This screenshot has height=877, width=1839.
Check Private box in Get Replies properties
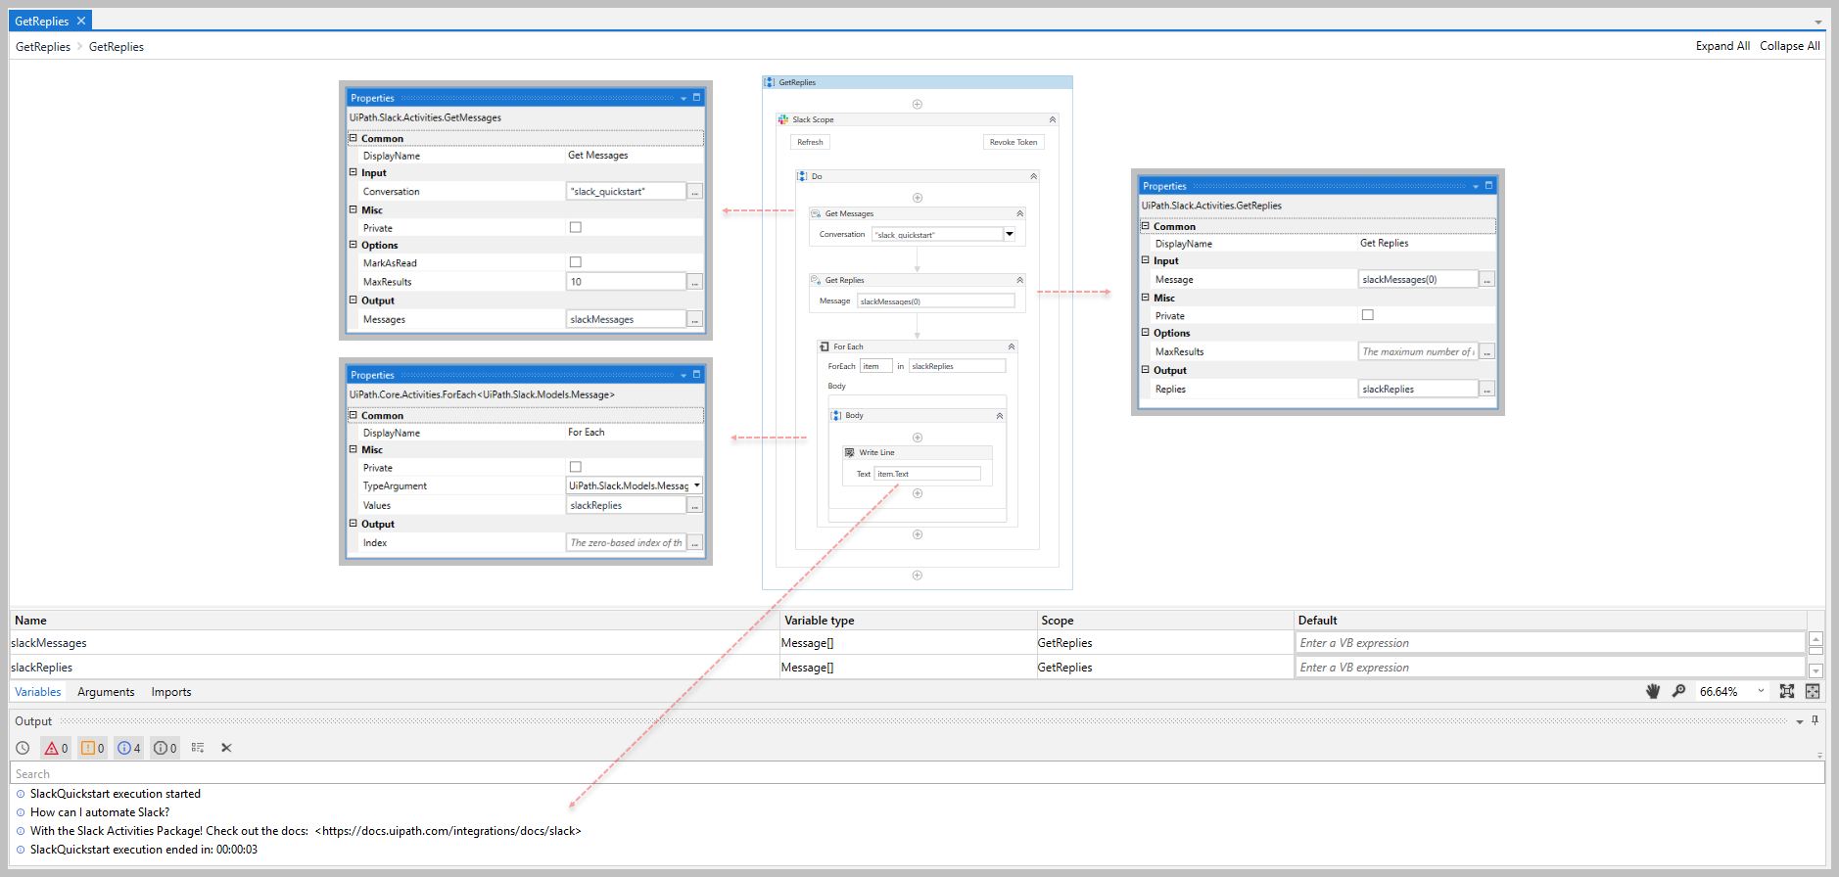1368,315
